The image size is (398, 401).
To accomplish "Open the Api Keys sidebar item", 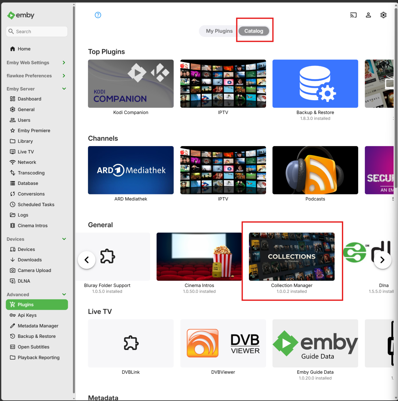I will [x=37, y=315].
